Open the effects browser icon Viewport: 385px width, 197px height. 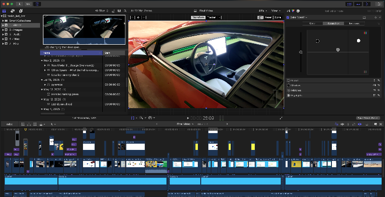coord(375,124)
